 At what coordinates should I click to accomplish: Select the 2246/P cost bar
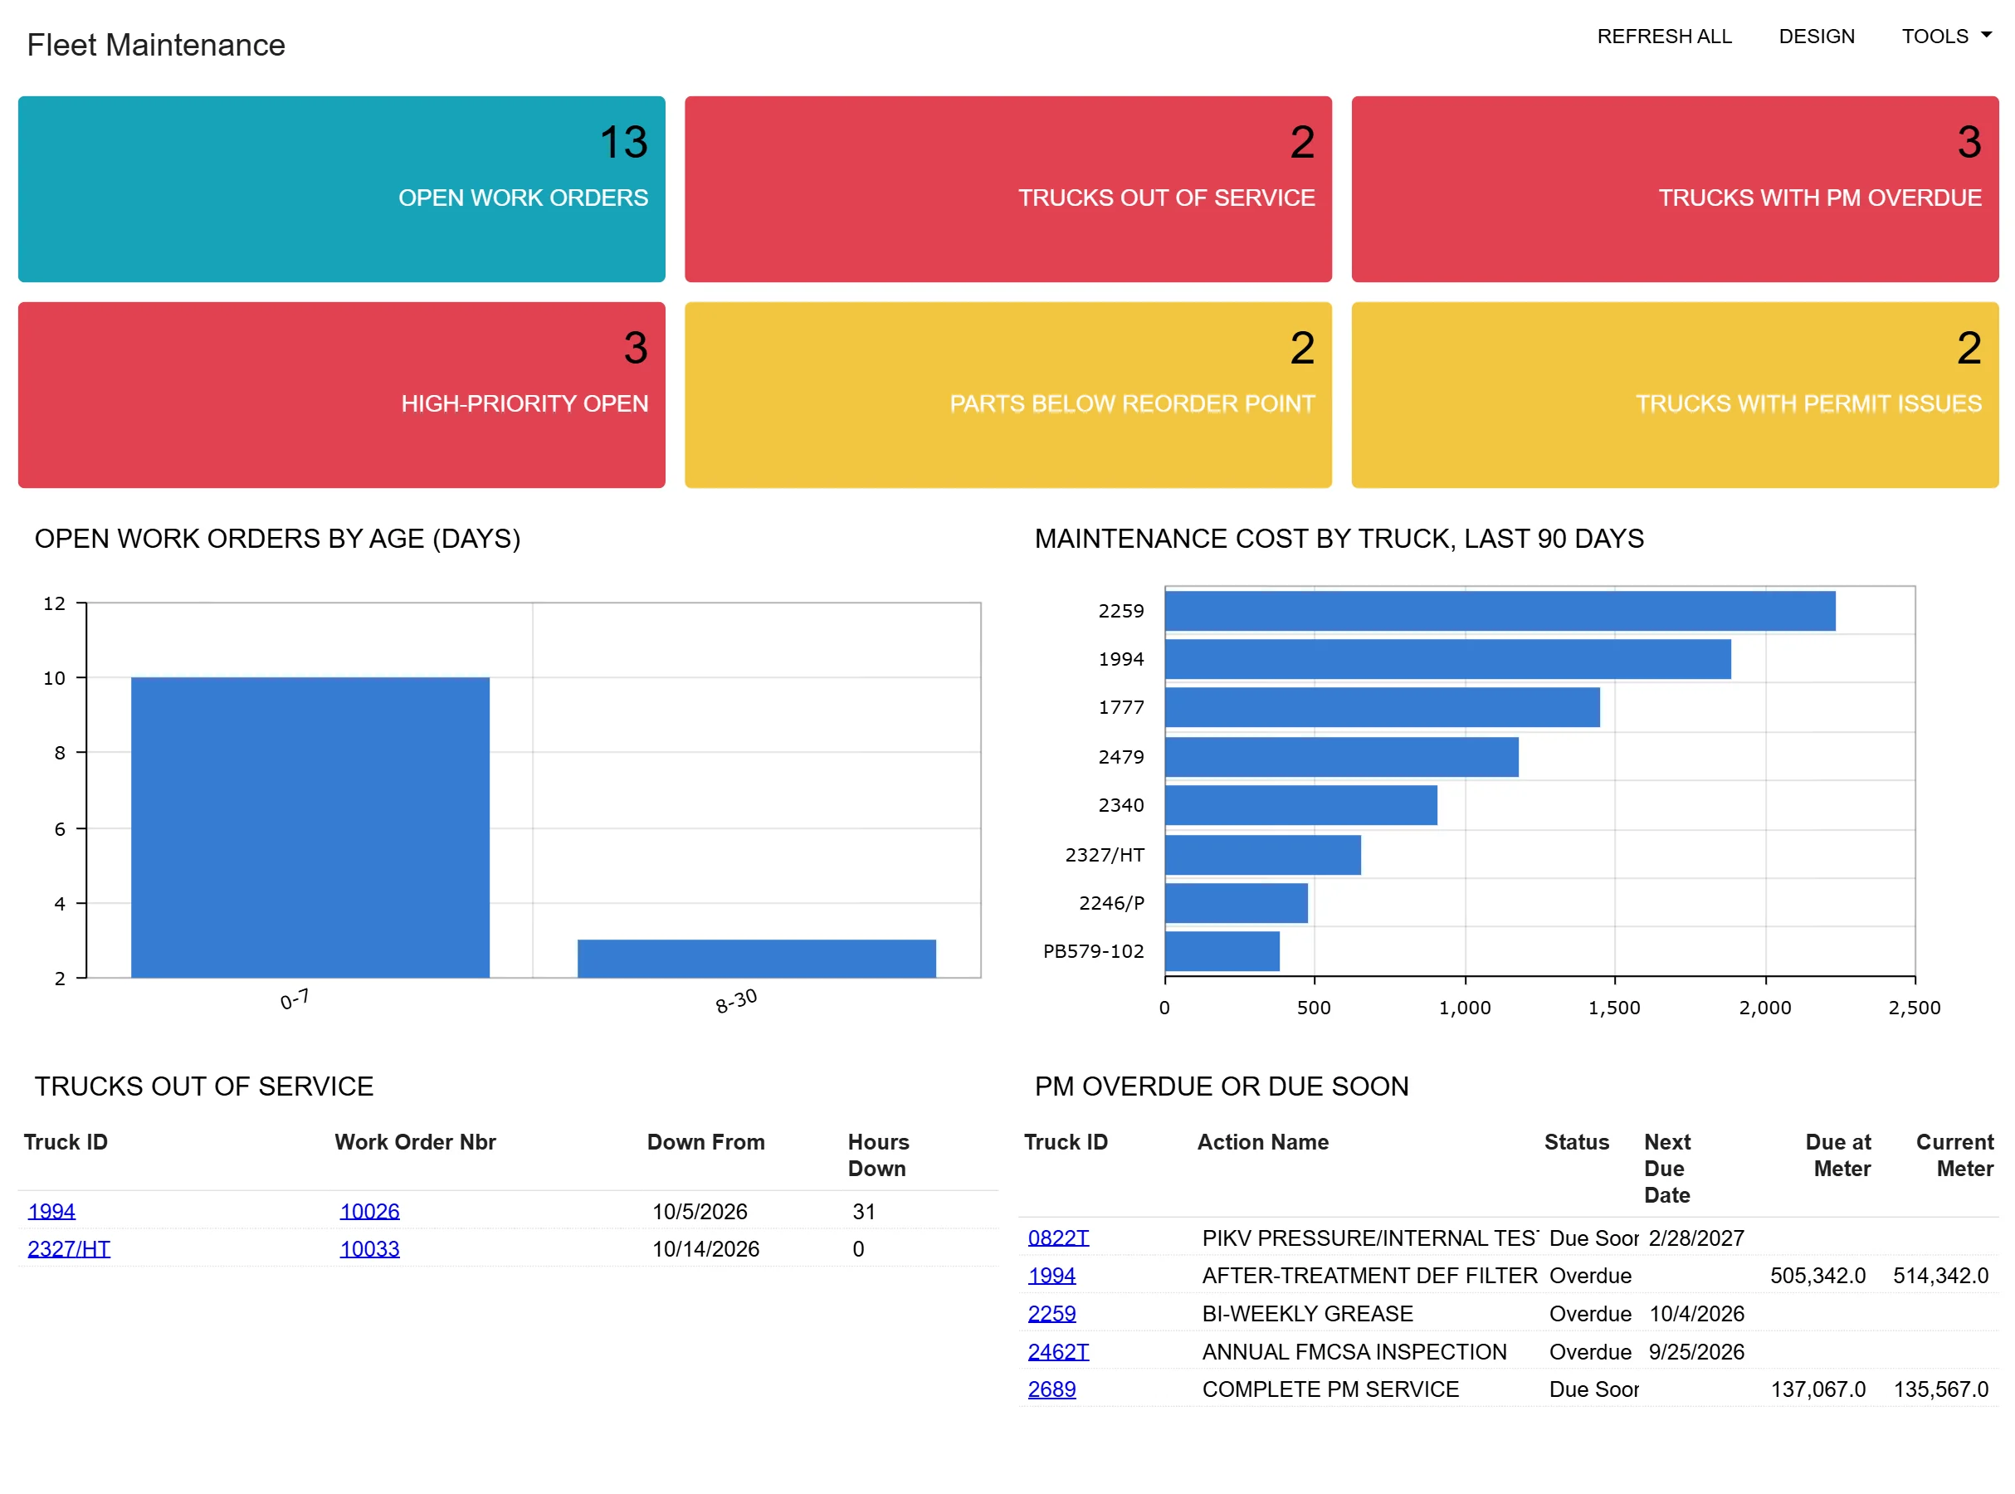click(x=1236, y=902)
